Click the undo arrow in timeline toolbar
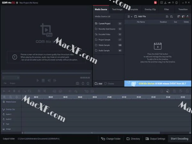The width and height of the screenshot is (192, 144). pyautogui.click(x=4, y=91)
